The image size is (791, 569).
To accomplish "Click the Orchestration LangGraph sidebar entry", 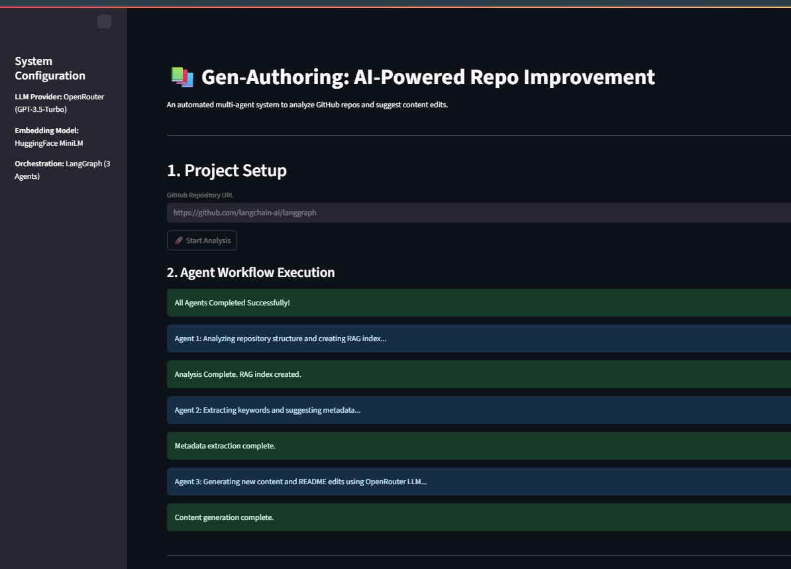I will point(62,170).
